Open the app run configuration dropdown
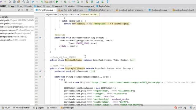This screenshot has width=196, height=110. (x=50, y=2)
